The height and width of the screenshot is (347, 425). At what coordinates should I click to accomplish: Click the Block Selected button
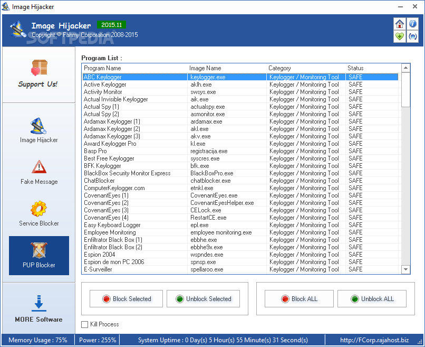click(x=127, y=298)
